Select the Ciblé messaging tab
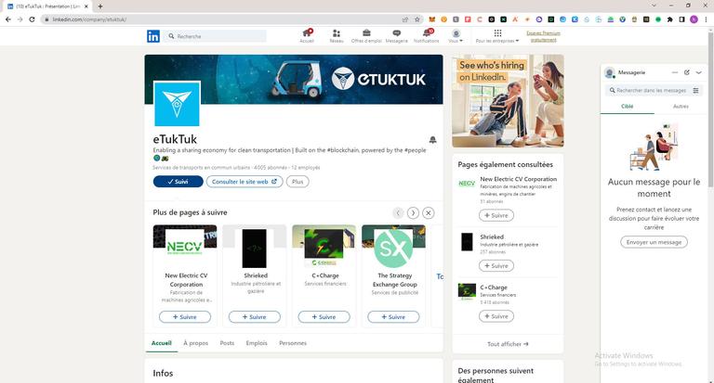 (x=627, y=107)
